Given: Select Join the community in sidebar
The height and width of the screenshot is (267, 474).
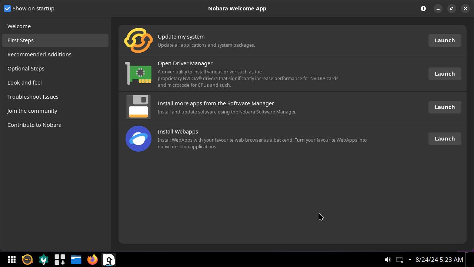Looking at the screenshot, I should [x=55, y=111].
